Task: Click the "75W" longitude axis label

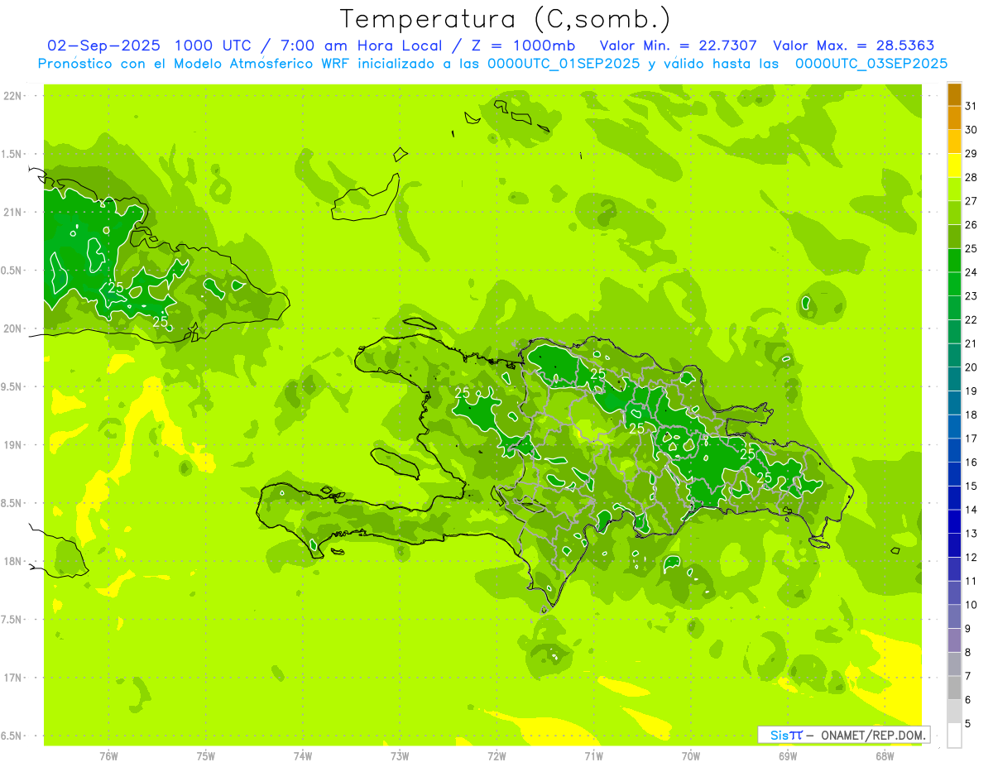Action: 206,756
